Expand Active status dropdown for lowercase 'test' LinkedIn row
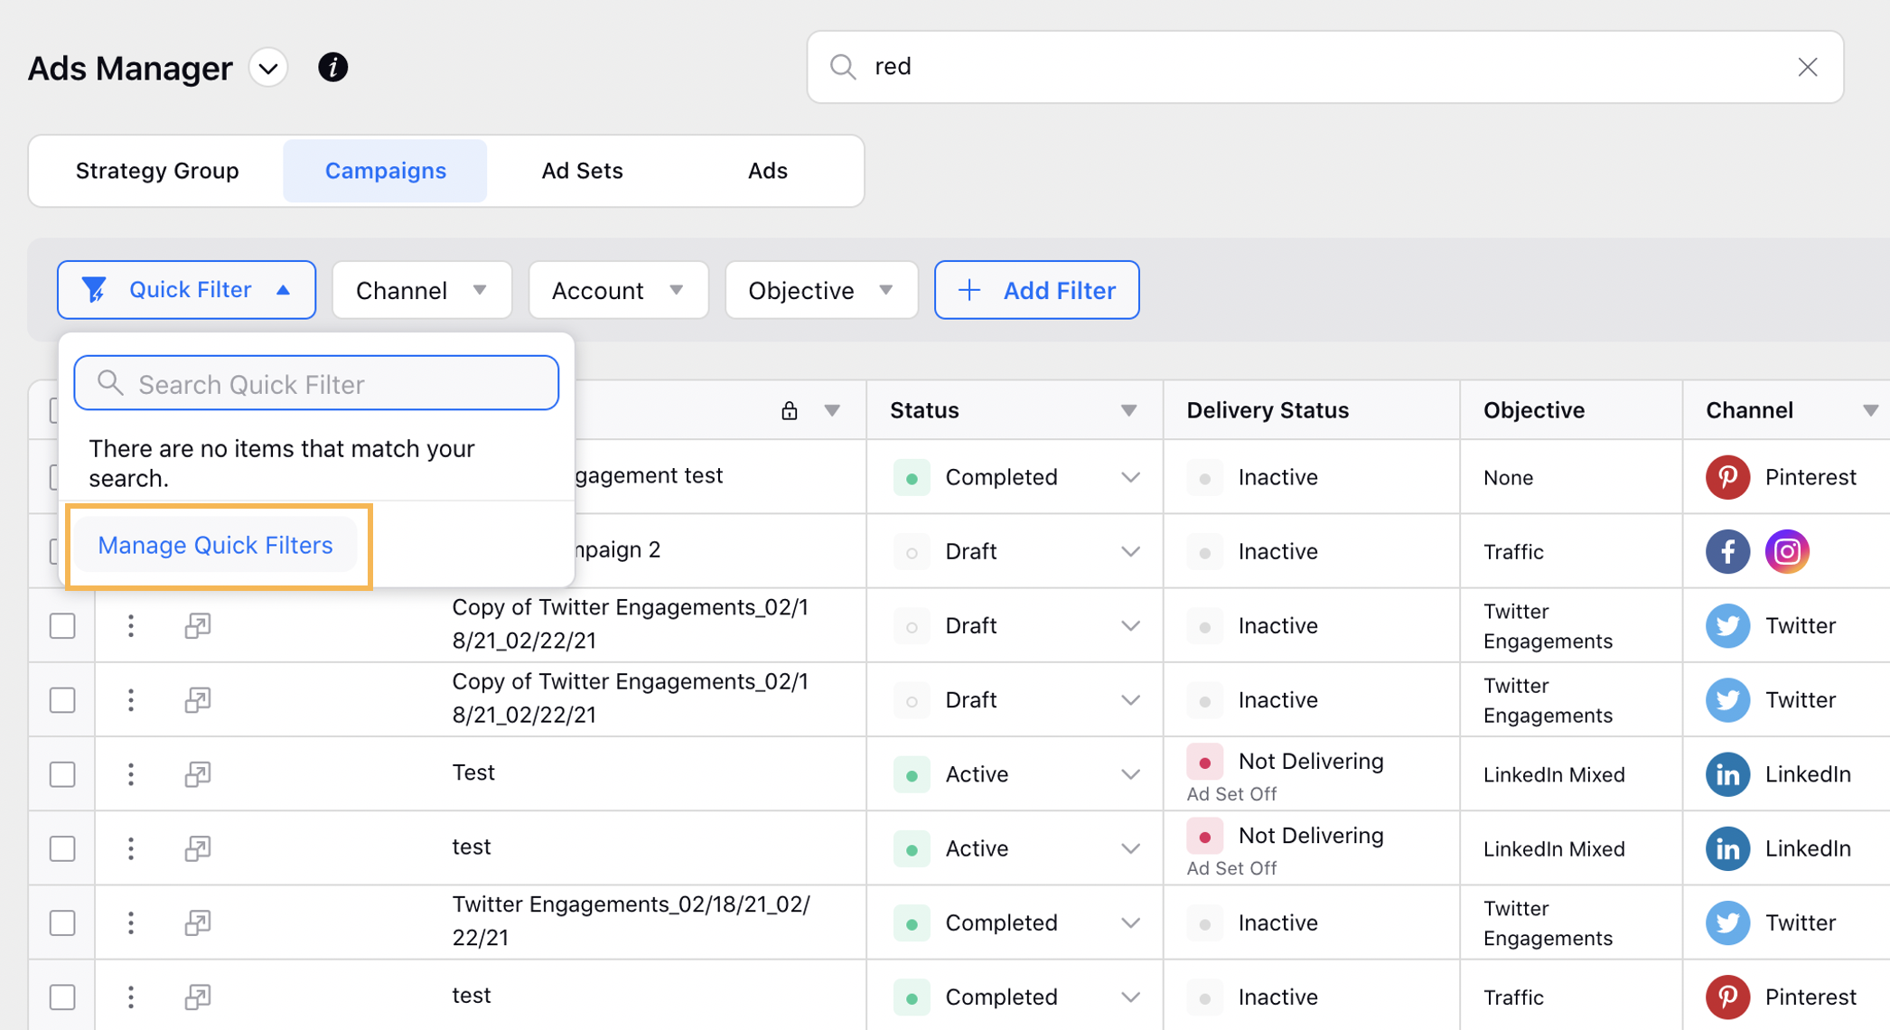 1130,848
